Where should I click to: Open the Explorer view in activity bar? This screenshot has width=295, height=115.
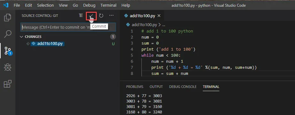[8, 17]
